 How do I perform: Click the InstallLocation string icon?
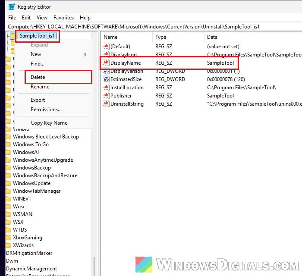click(x=106, y=87)
